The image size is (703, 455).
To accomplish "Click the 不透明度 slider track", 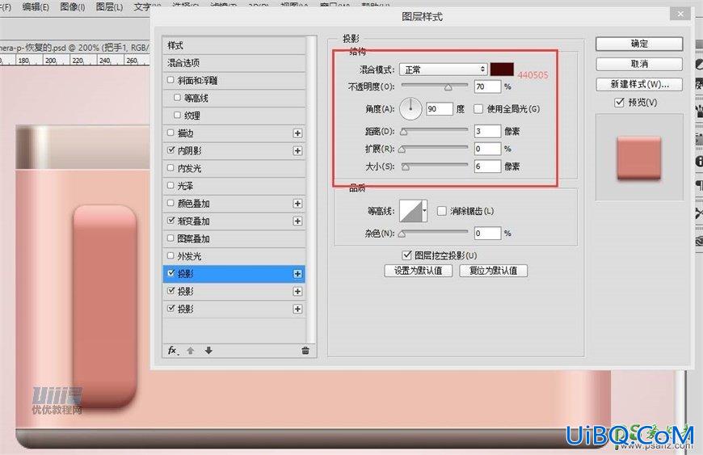I will click(x=434, y=85).
